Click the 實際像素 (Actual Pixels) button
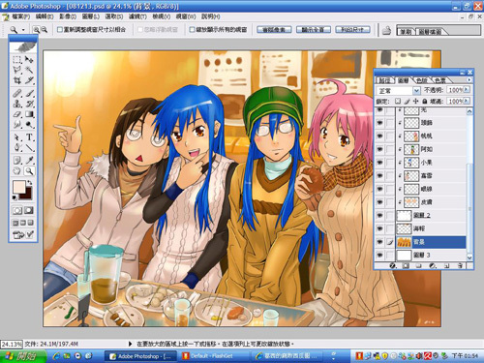 (274, 30)
